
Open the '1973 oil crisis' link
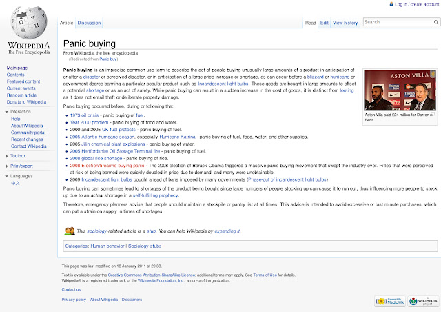tap(84, 115)
